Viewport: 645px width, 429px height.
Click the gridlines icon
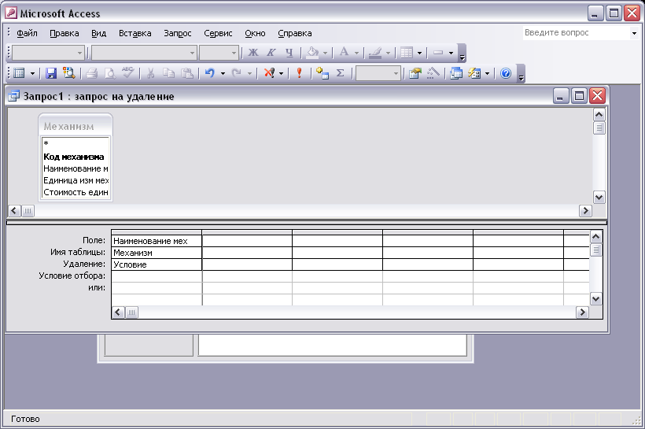(407, 53)
